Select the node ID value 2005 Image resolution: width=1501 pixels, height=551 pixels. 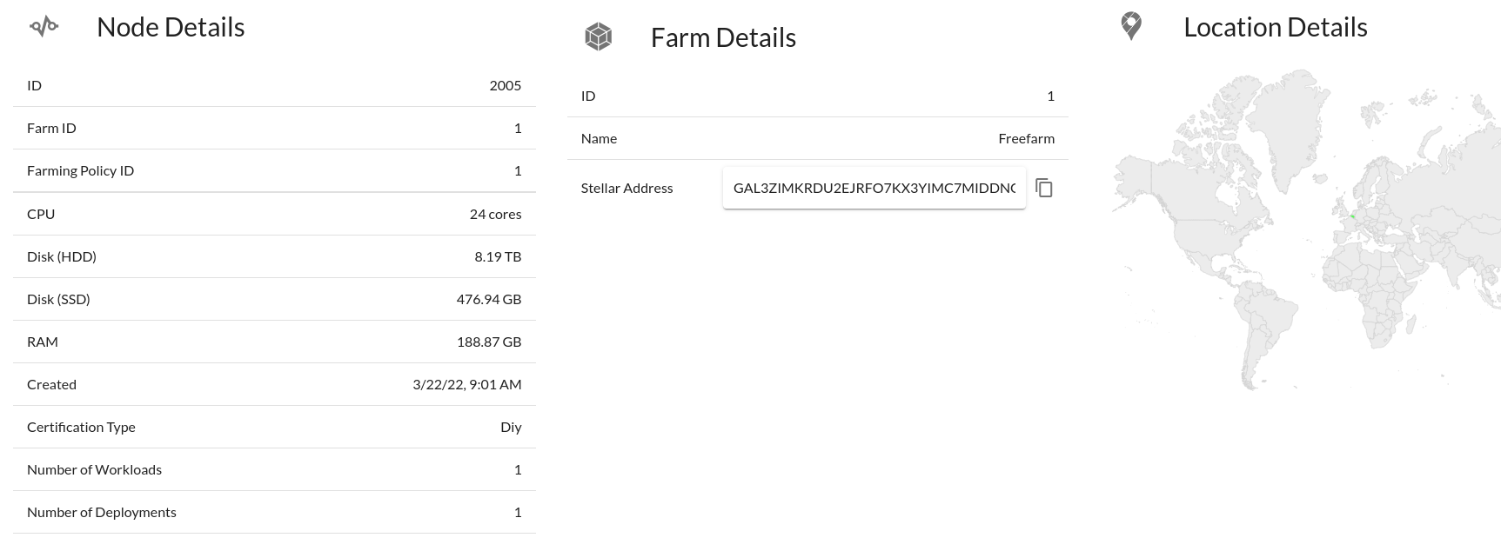(x=505, y=85)
